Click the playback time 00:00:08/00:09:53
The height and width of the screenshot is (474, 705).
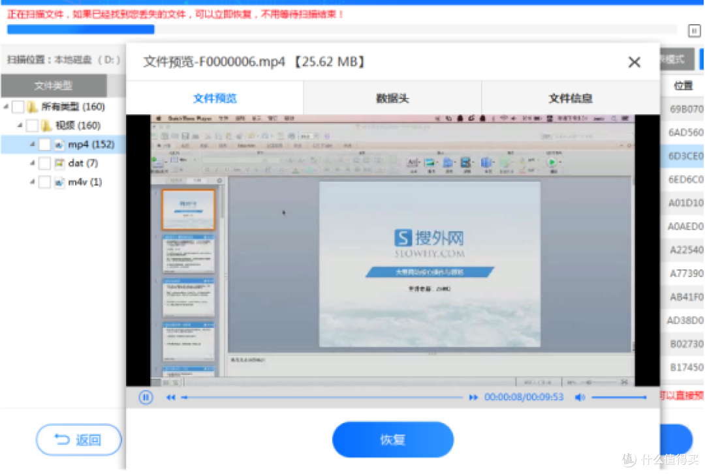[524, 397]
